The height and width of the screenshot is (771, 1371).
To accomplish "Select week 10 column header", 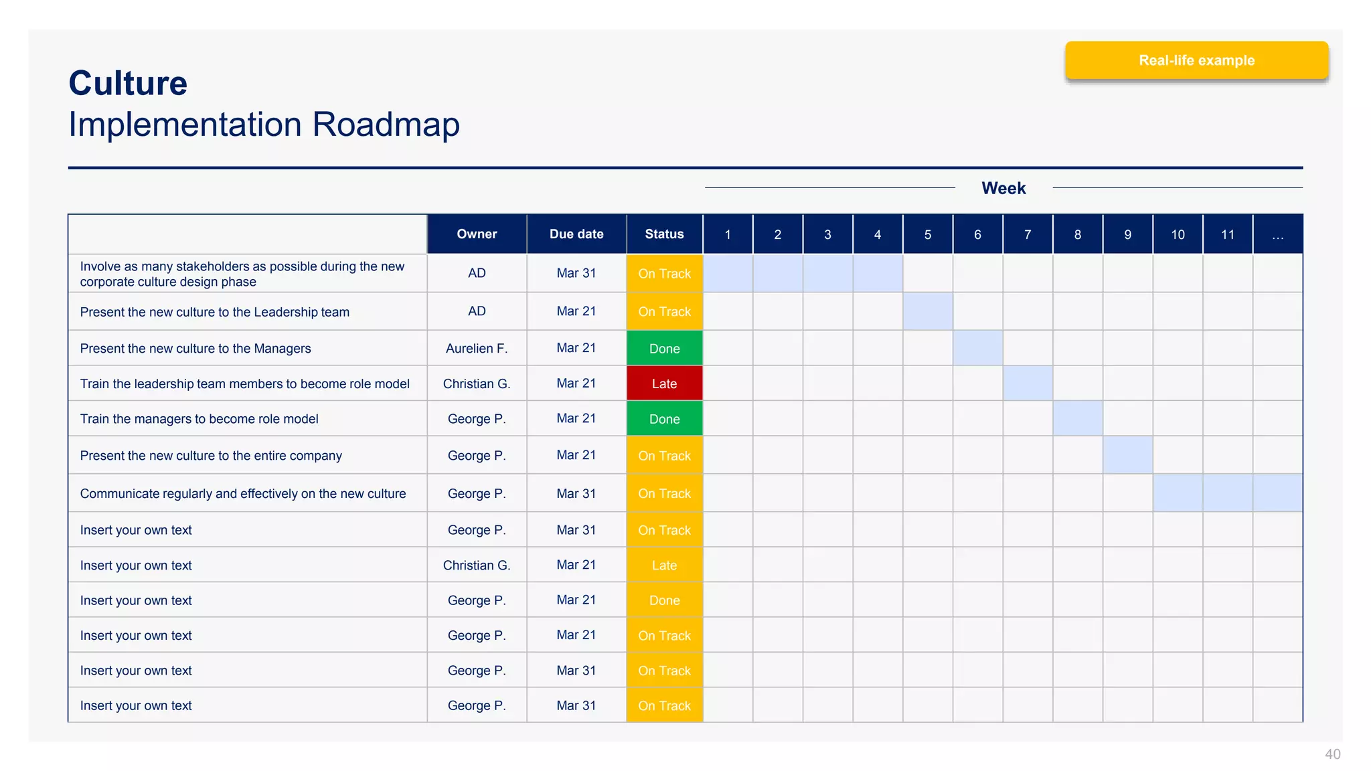I will 1178,234.
